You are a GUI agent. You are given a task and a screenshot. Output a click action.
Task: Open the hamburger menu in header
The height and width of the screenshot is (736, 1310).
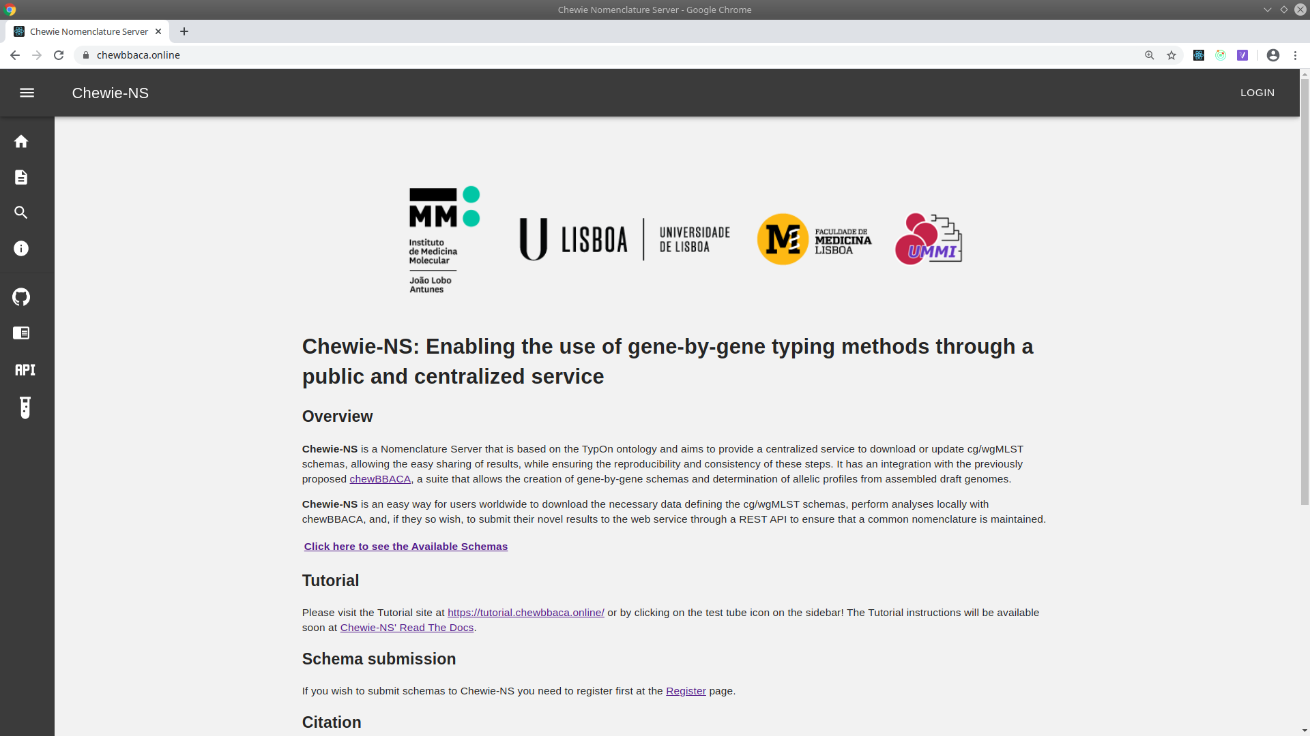coord(27,93)
